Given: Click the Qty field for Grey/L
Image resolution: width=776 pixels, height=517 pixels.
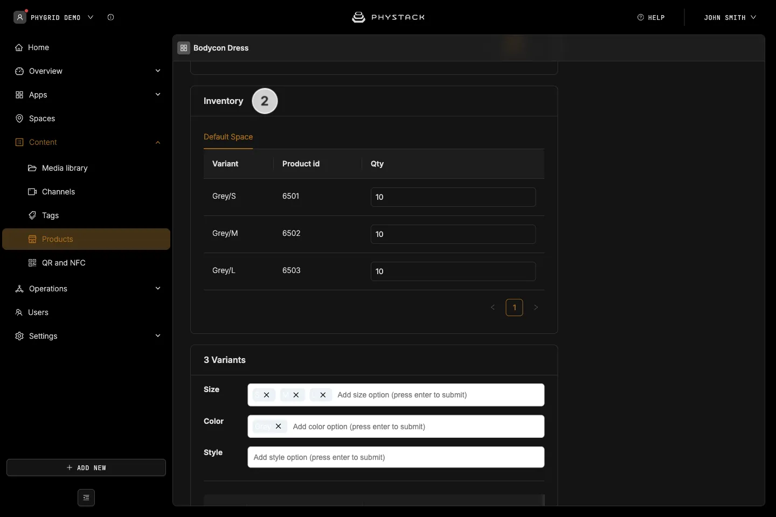Looking at the screenshot, I should 453,271.
